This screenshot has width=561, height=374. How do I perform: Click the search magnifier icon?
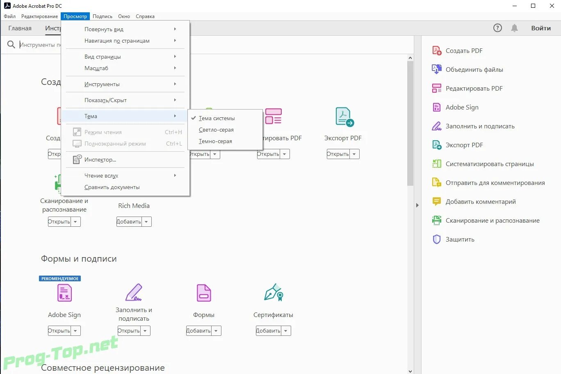pos(11,44)
